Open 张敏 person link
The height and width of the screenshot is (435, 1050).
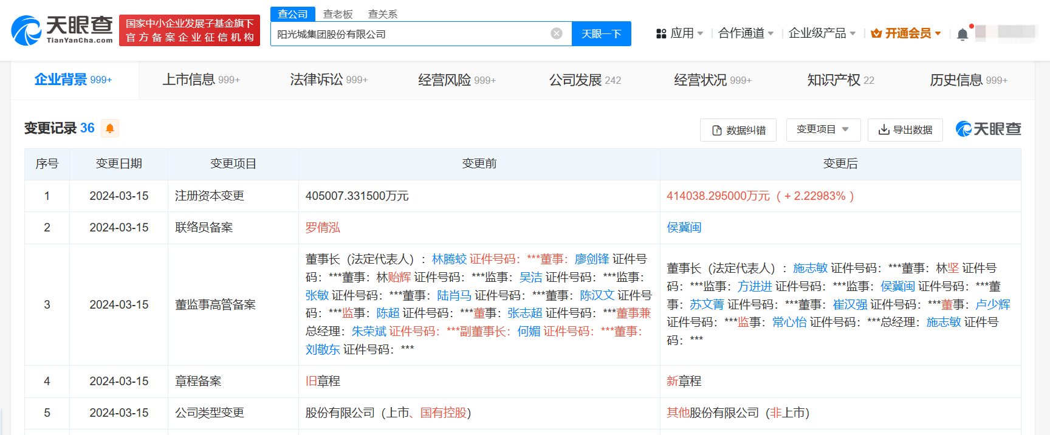click(317, 295)
